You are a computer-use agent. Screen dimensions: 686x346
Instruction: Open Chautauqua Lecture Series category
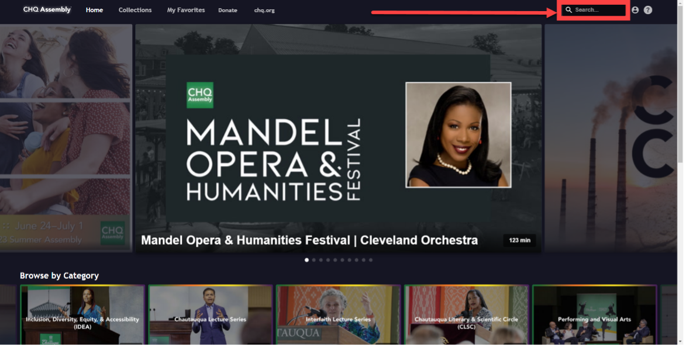pos(211,316)
